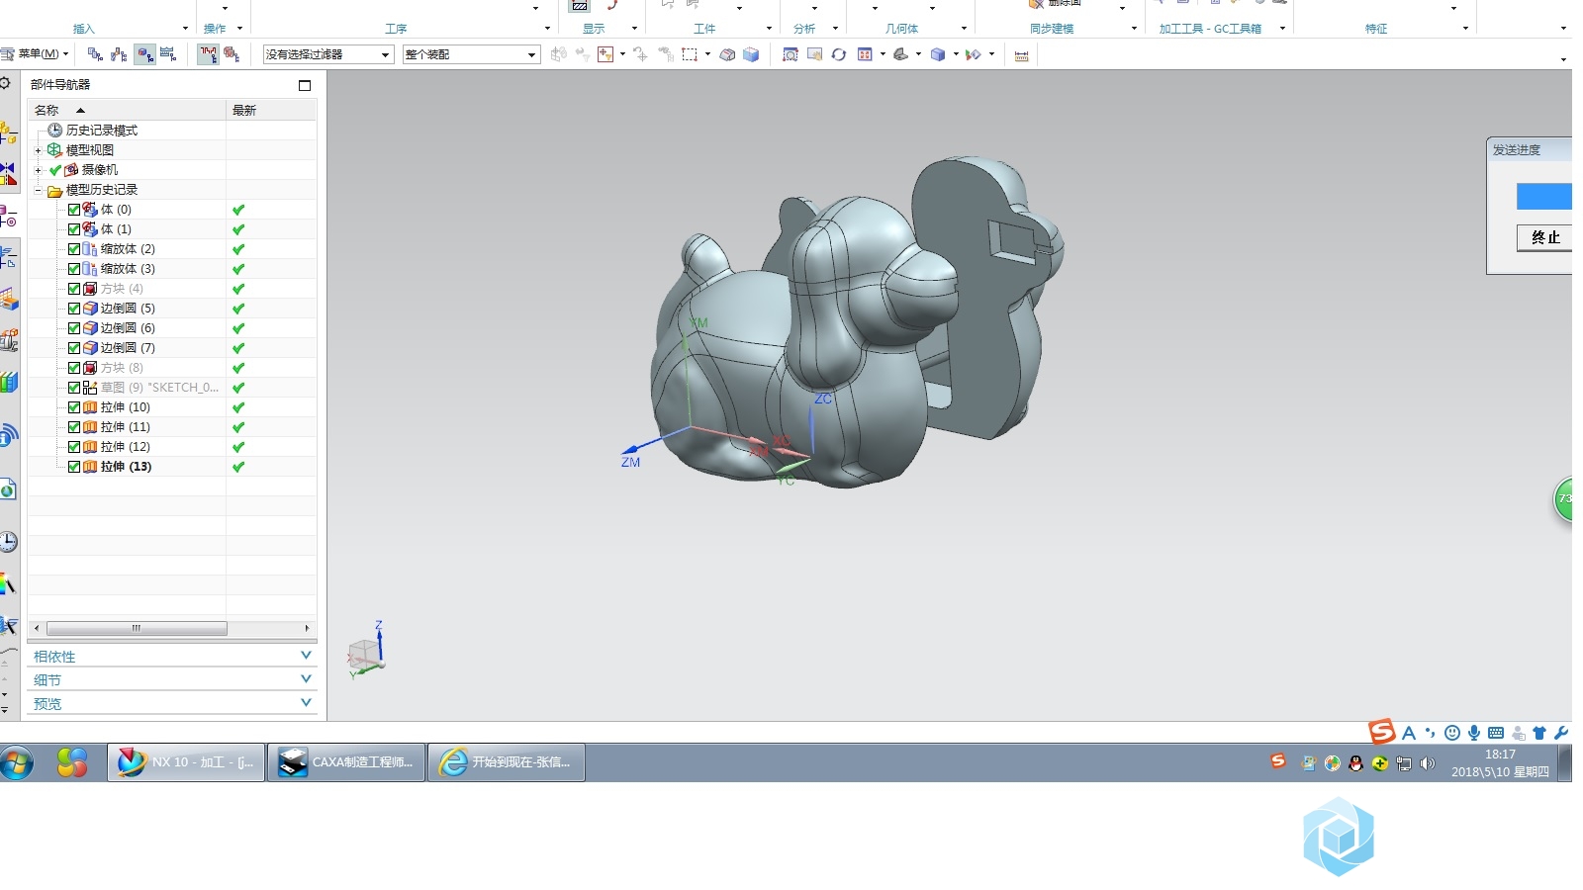The width and height of the screenshot is (1583, 890).
Task: Toggle the 拉伸 (13) checkbox
Action: pyautogui.click(x=74, y=467)
